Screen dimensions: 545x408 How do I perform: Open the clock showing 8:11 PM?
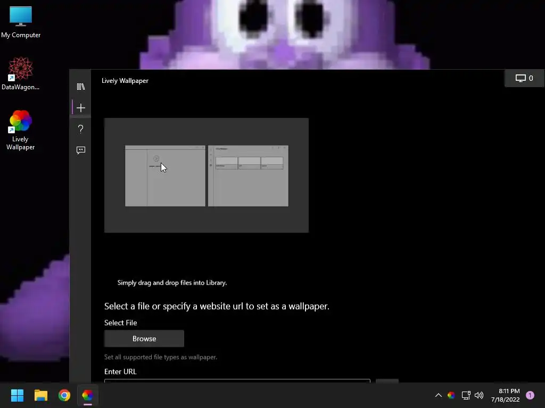pos(506,395)
